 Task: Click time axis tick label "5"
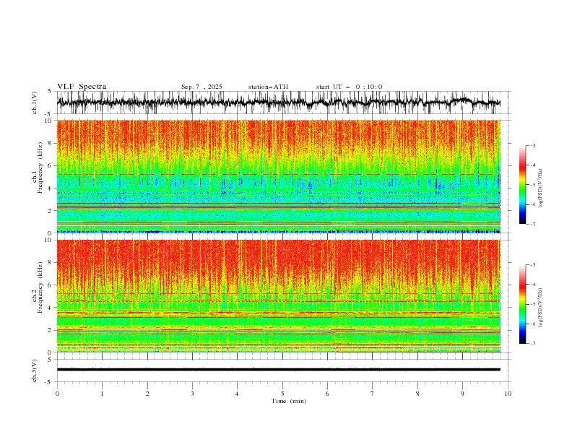pos(282,394)
